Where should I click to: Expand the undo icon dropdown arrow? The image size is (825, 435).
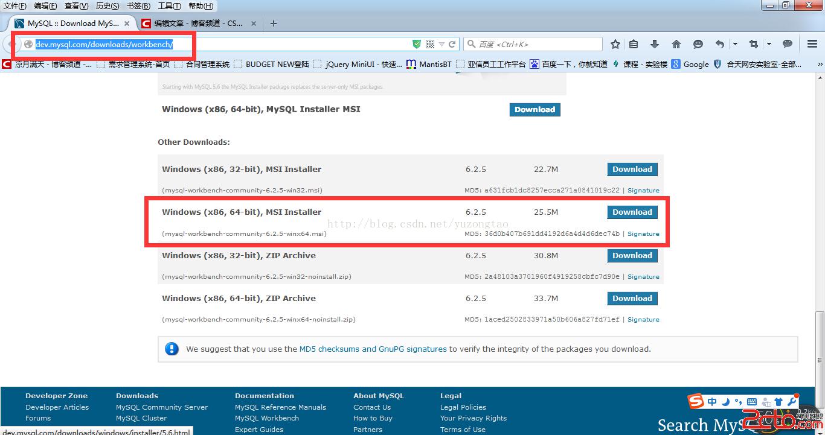point(735,44)
